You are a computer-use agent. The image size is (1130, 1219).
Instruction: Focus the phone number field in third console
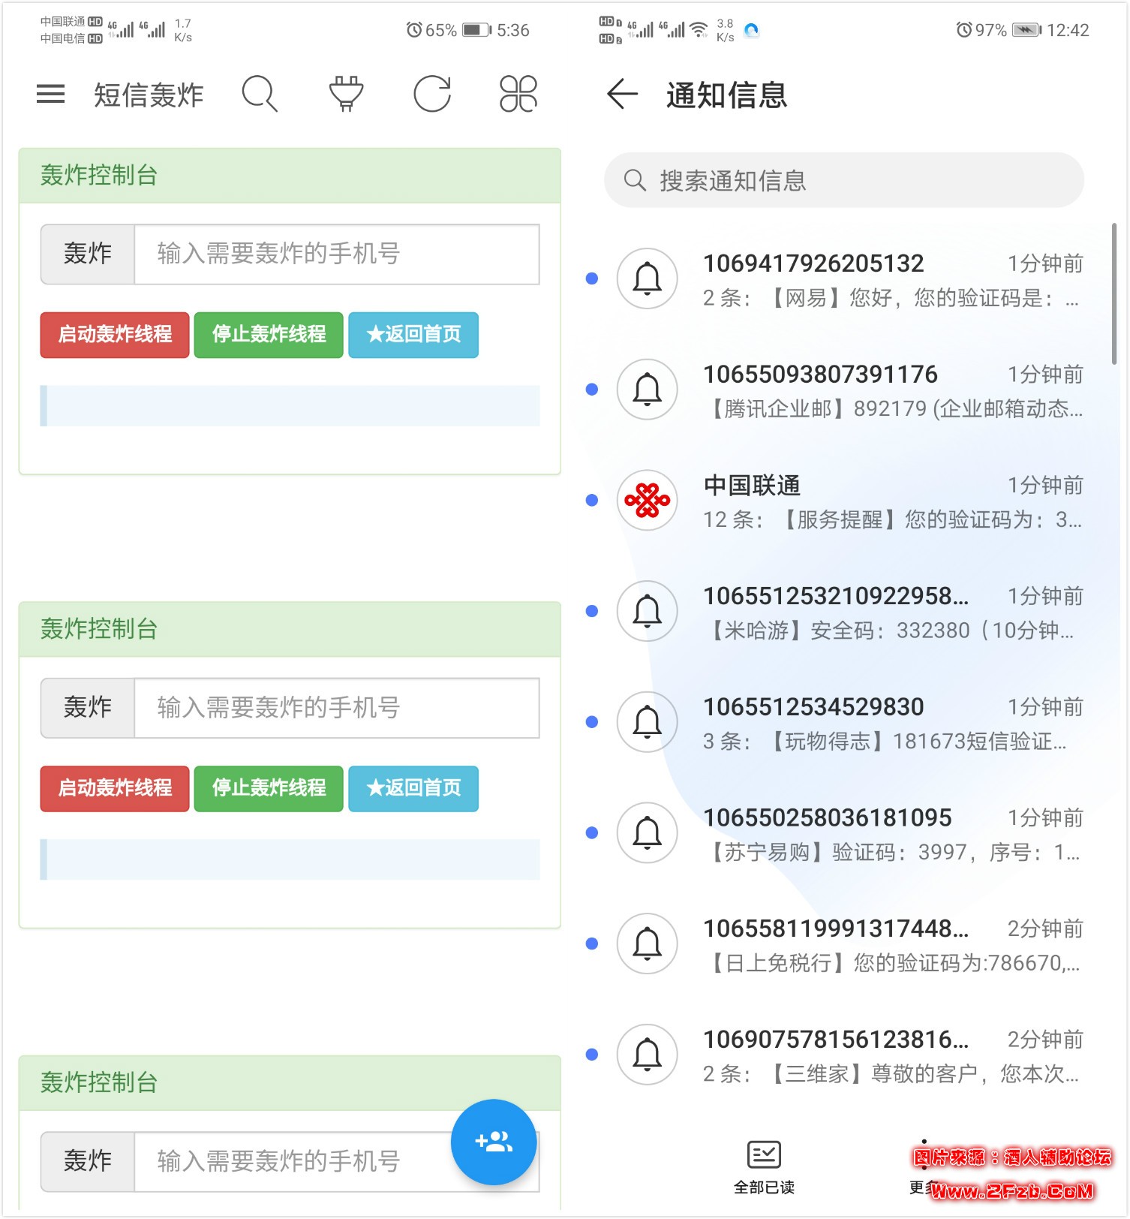337,1161
